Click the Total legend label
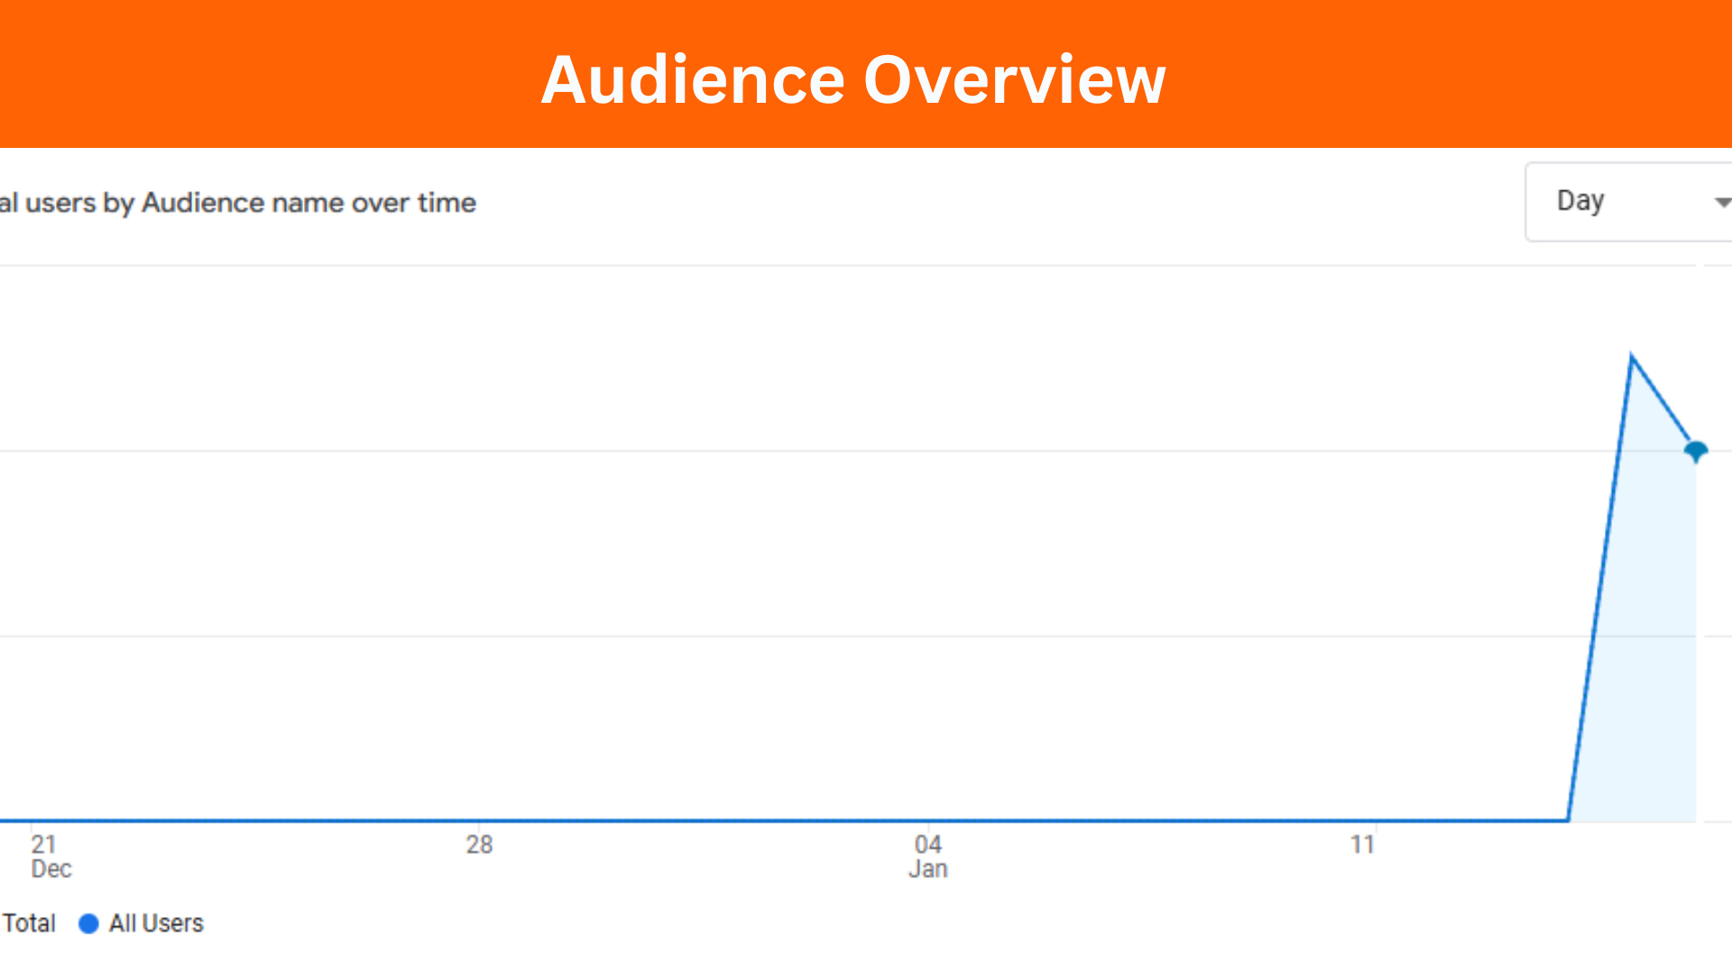 click(x=29, y=923)
